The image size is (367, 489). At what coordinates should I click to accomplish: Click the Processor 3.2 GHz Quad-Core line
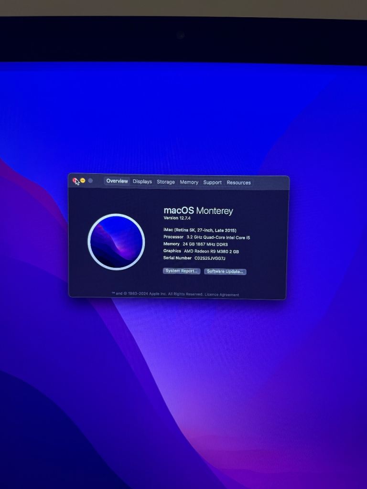point(206,237)
